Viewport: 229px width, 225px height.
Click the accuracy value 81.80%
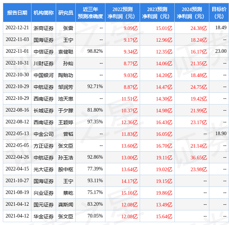coord(95,110)
